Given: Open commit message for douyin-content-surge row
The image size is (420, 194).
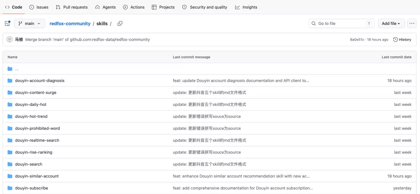Looking at the screenshot, I should pos(210,93).
